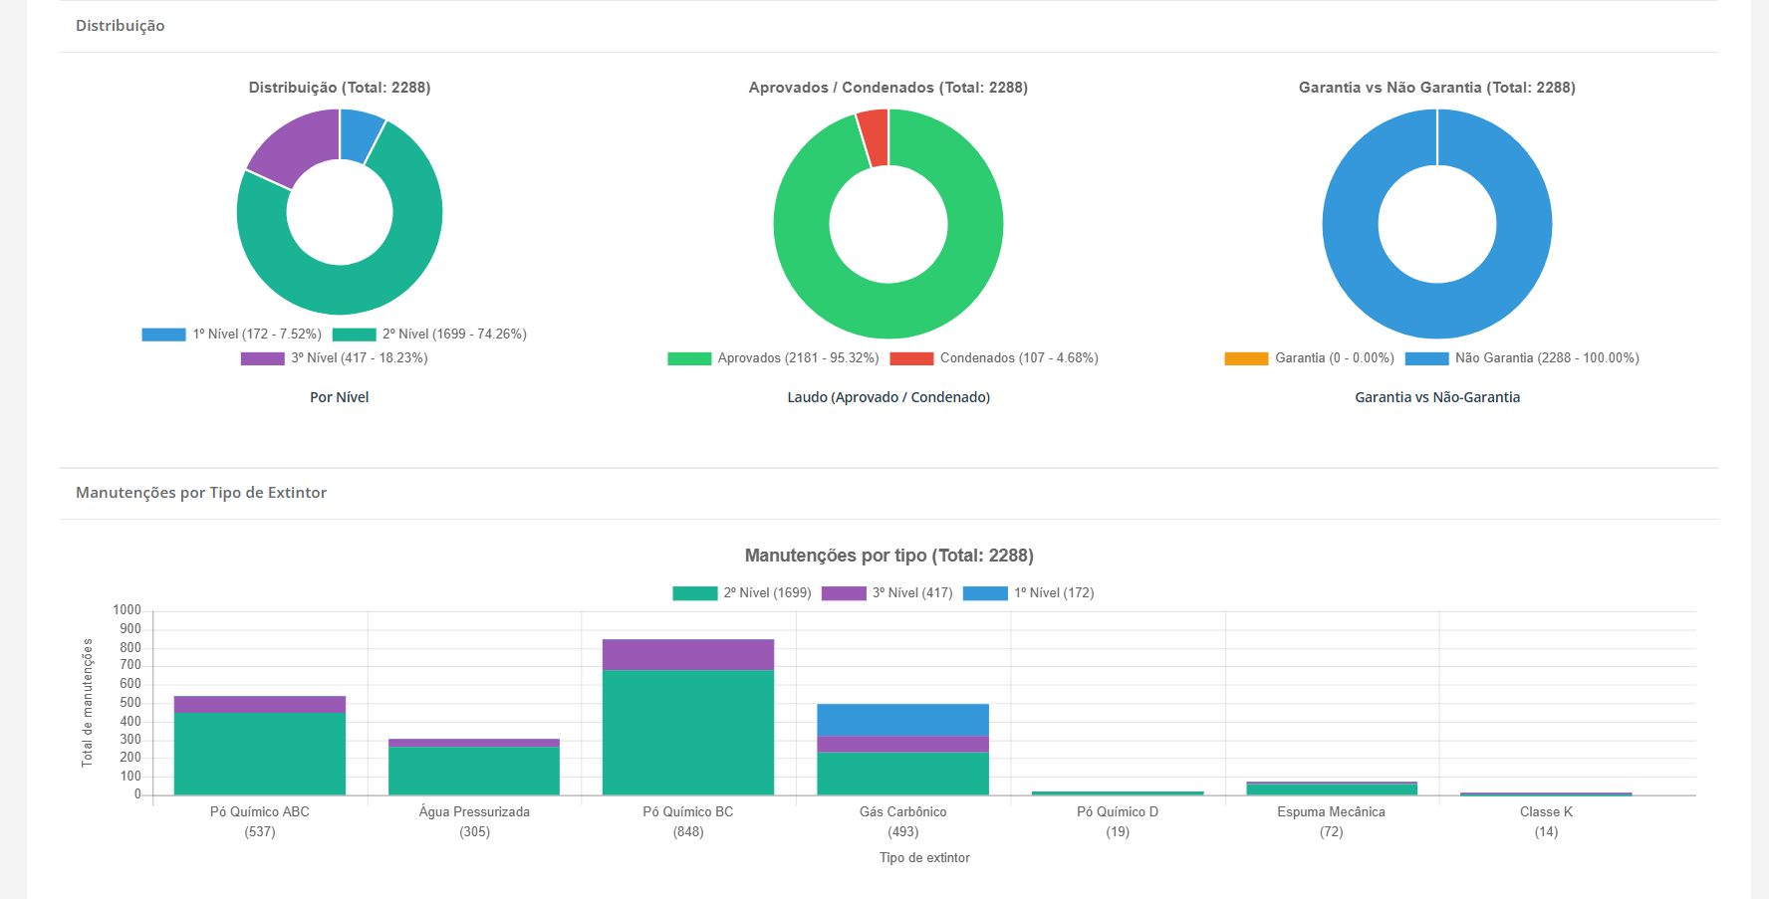Toggle the blue Não Garantia legend box
1769x899 pixels.
[1426, 358]
